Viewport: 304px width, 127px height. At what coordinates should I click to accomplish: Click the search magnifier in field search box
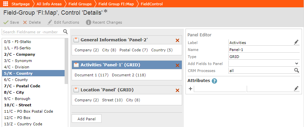pyautogui.click(x=65, y=32)
